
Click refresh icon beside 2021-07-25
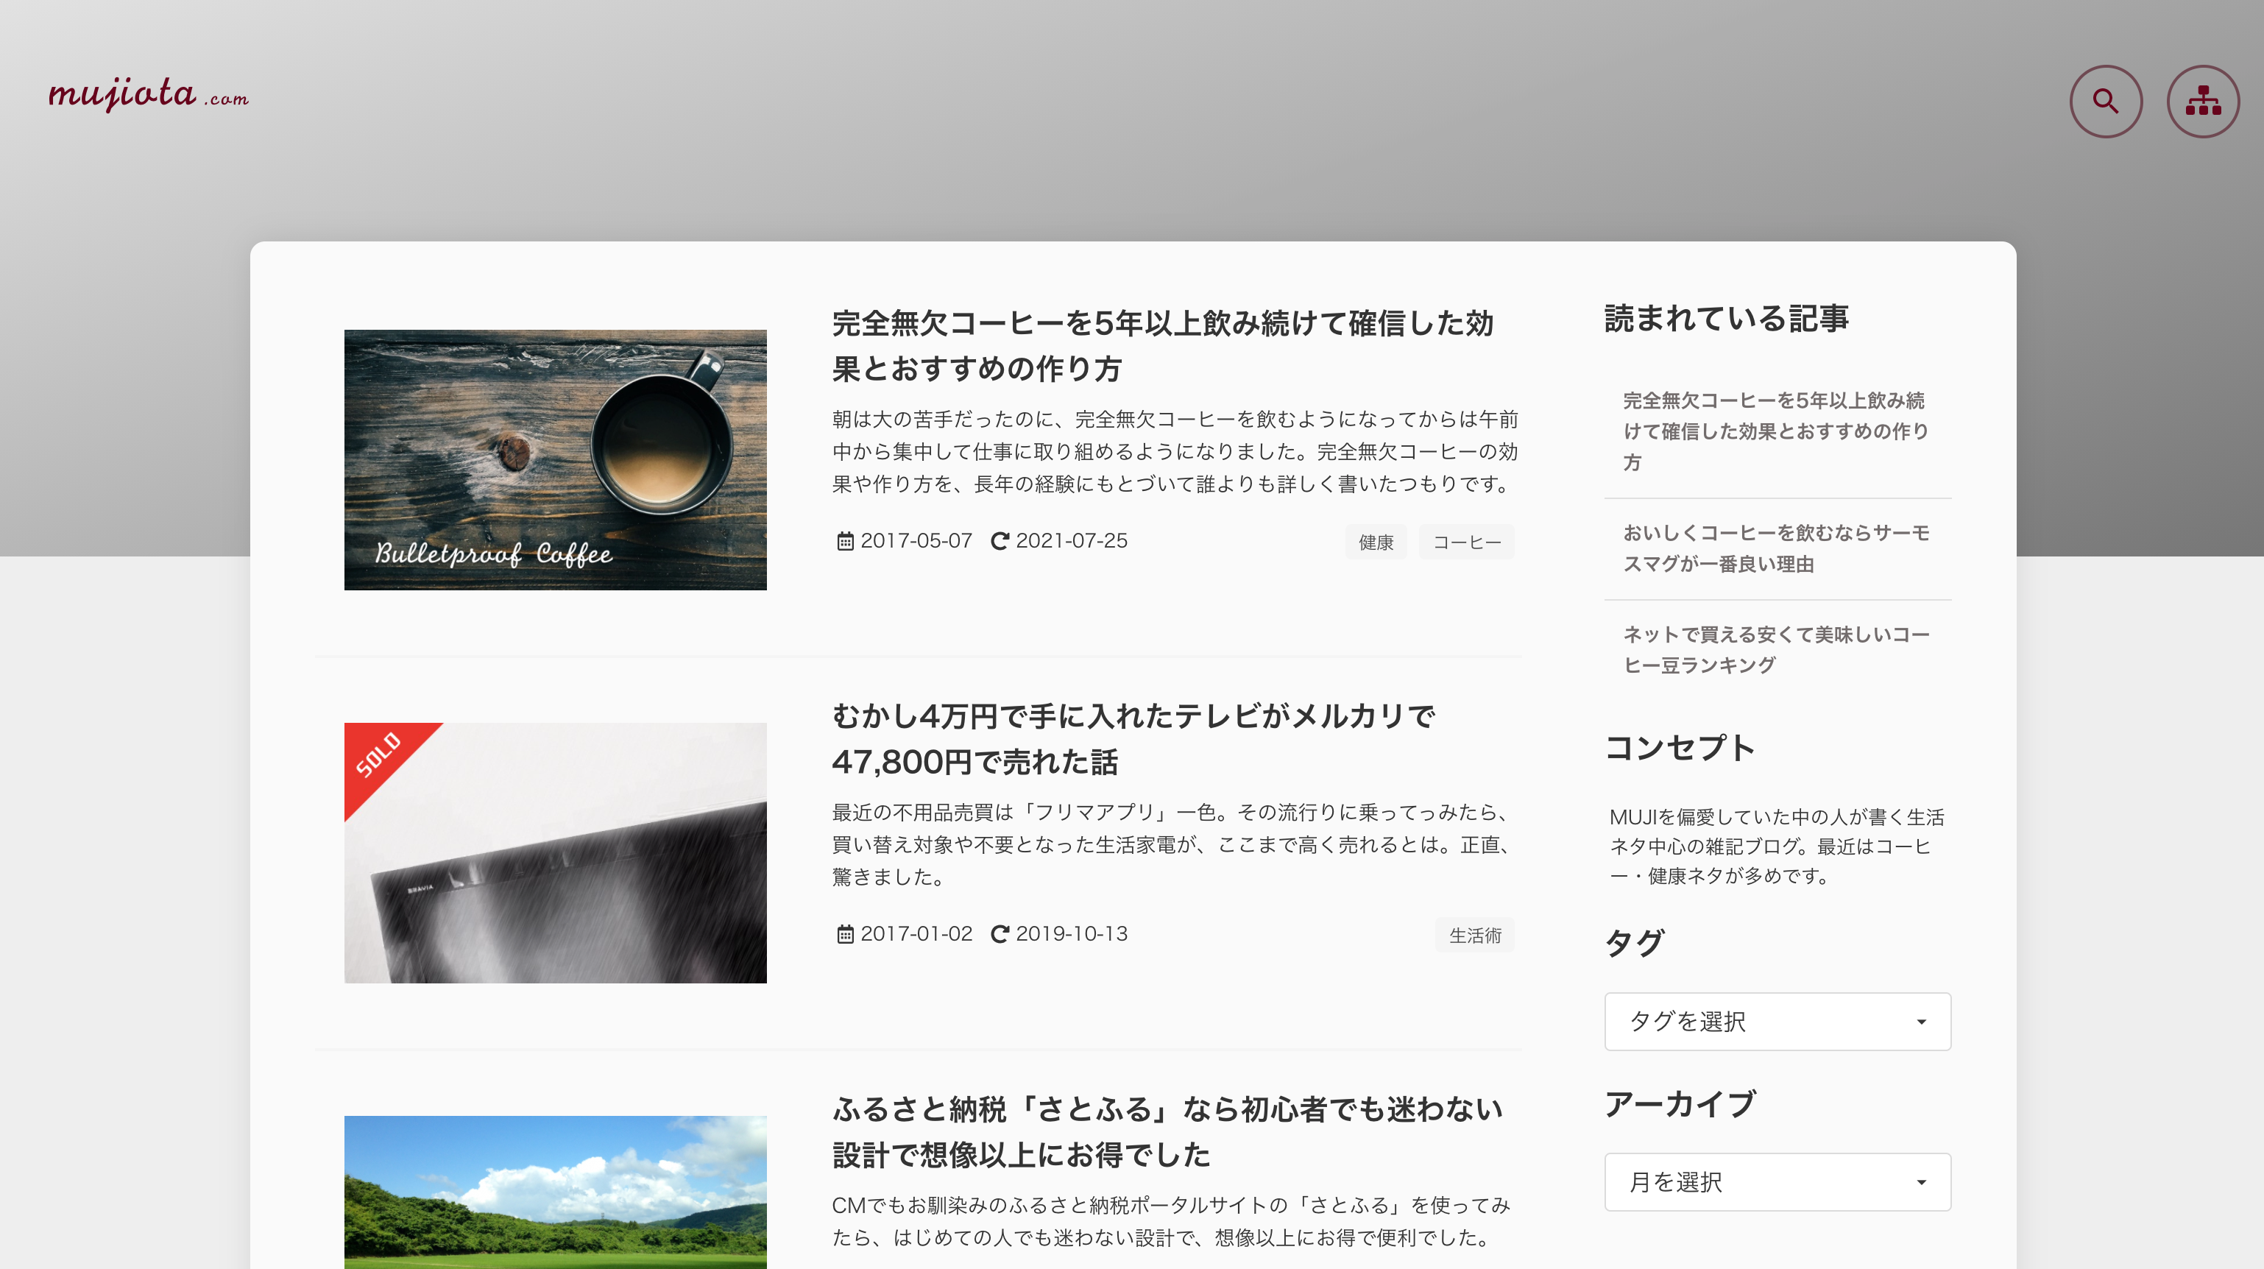coord(1000,541)
